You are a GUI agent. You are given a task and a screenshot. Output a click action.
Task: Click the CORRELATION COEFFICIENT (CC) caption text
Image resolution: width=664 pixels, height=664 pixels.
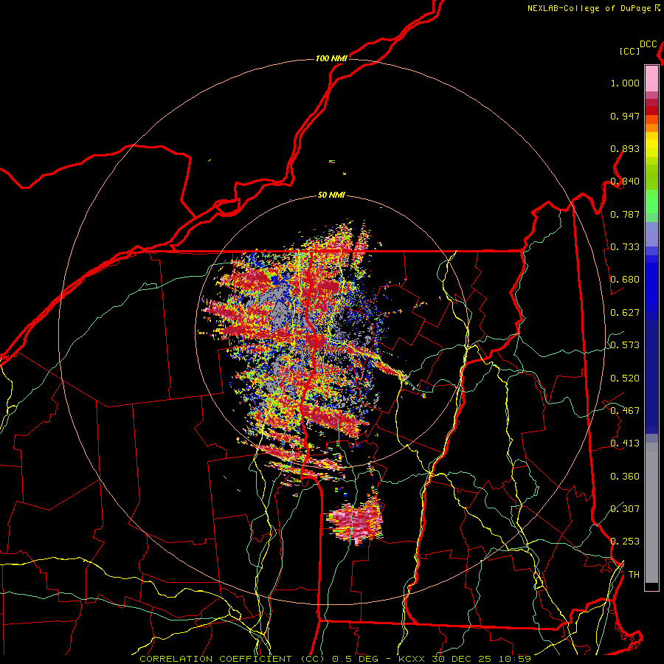232,659
